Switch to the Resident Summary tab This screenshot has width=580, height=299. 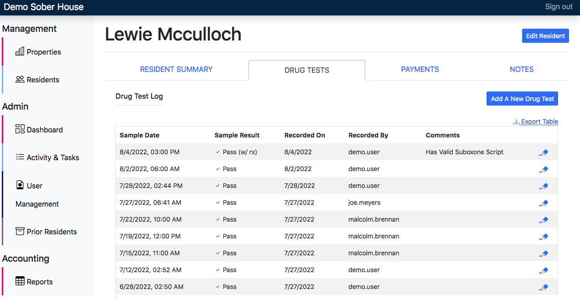(176, 69)
